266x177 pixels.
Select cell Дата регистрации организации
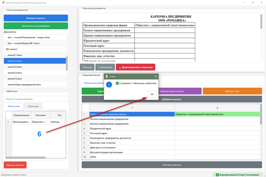[132, 152]
